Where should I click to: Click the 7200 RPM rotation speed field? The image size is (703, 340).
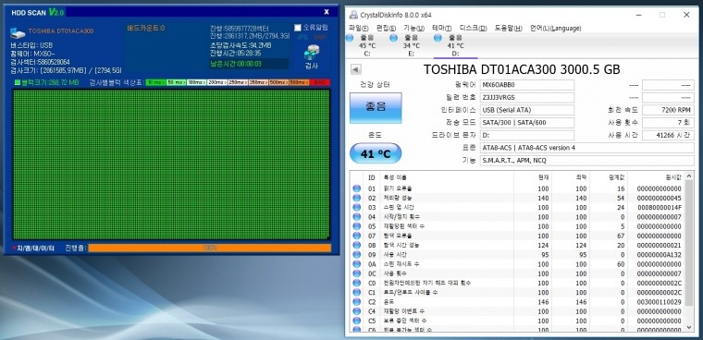pyautogui.click(x=668, y=110)
